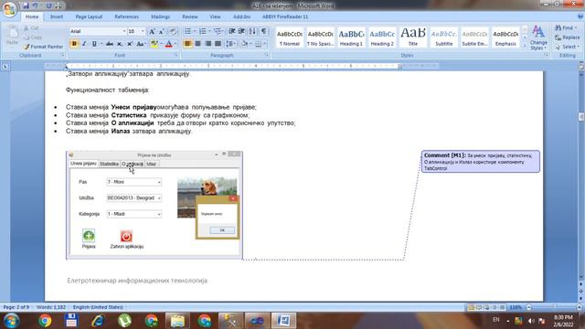
Task: Open the Mailings tab
Action: pyautogui.click(x=161, y=16)
